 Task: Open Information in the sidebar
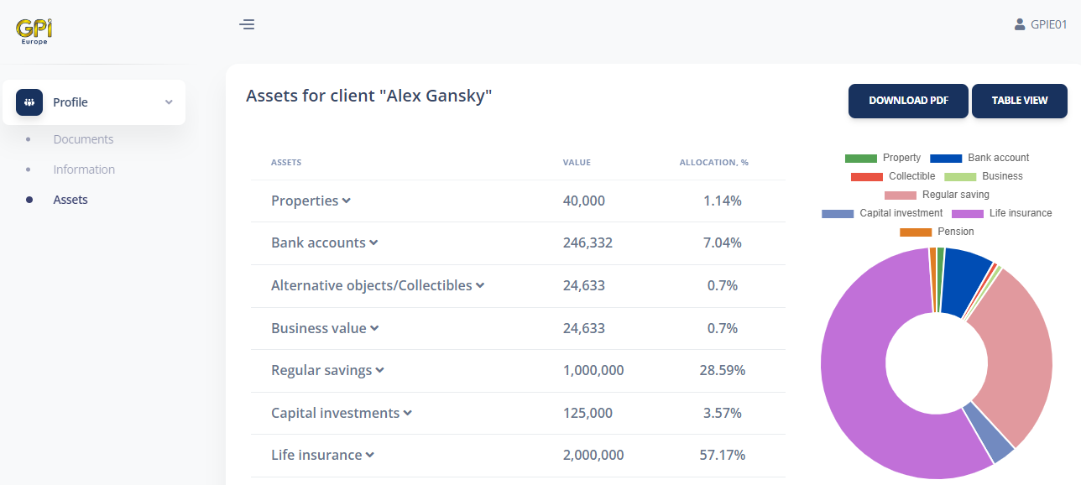84,169
